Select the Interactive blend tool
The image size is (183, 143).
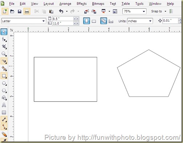[4, 134]
